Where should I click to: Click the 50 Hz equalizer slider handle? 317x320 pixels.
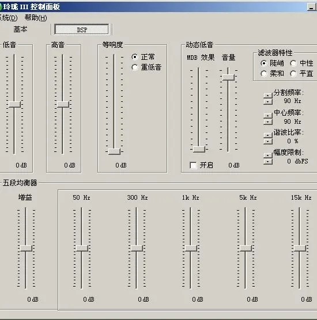click(x=82, y=248)
